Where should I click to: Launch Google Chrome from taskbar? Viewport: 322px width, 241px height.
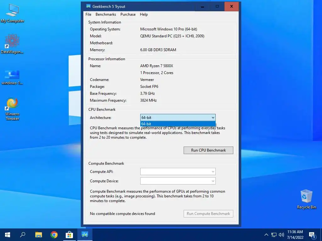click(x=54, y=235)
